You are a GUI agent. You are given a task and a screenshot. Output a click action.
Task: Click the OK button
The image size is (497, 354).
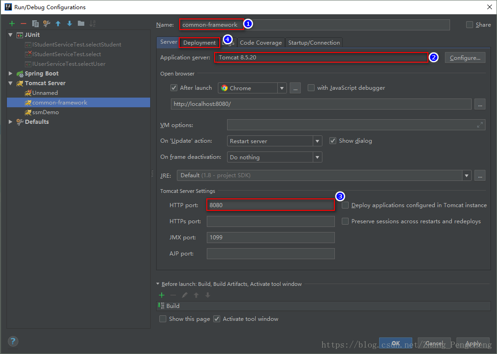click(x=396, y=343)
